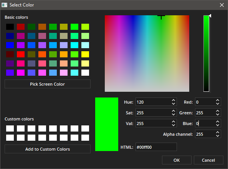The height and width of the screenshot is (169, 228).
Task: Decrease the Alpha channel value
Action: coord(218,136)
